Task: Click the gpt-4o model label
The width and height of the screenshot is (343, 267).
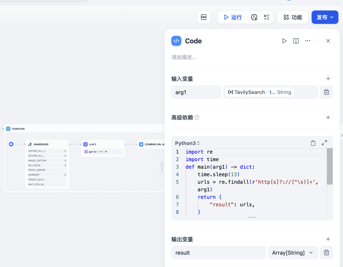Action: (92, 152)
